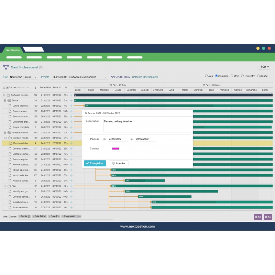Screen dimensions: 275x275
Task: Collapse the Analysis/Software tree group
Action: click(x=4, y=132)
